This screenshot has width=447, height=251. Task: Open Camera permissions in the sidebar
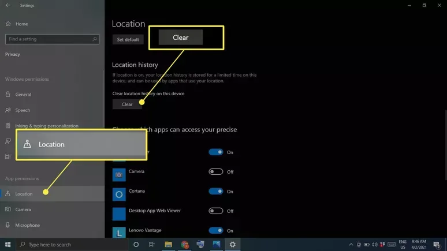23,209
